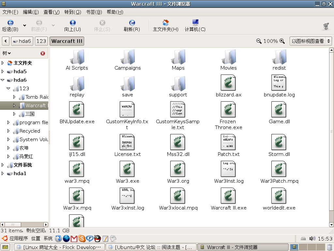334x251 pixels.
Task: Expand the Tomb Raider tree folder
Action: tap(14, 97)
